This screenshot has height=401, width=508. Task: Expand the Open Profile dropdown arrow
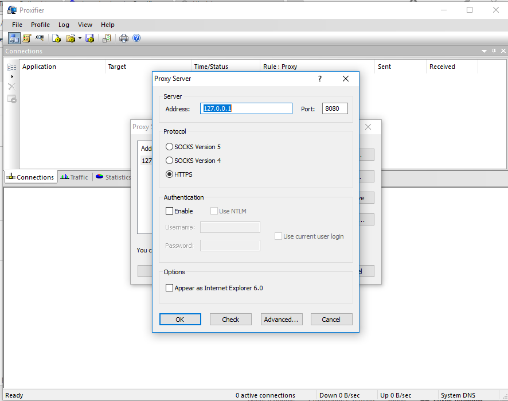(x=80, y=38)
